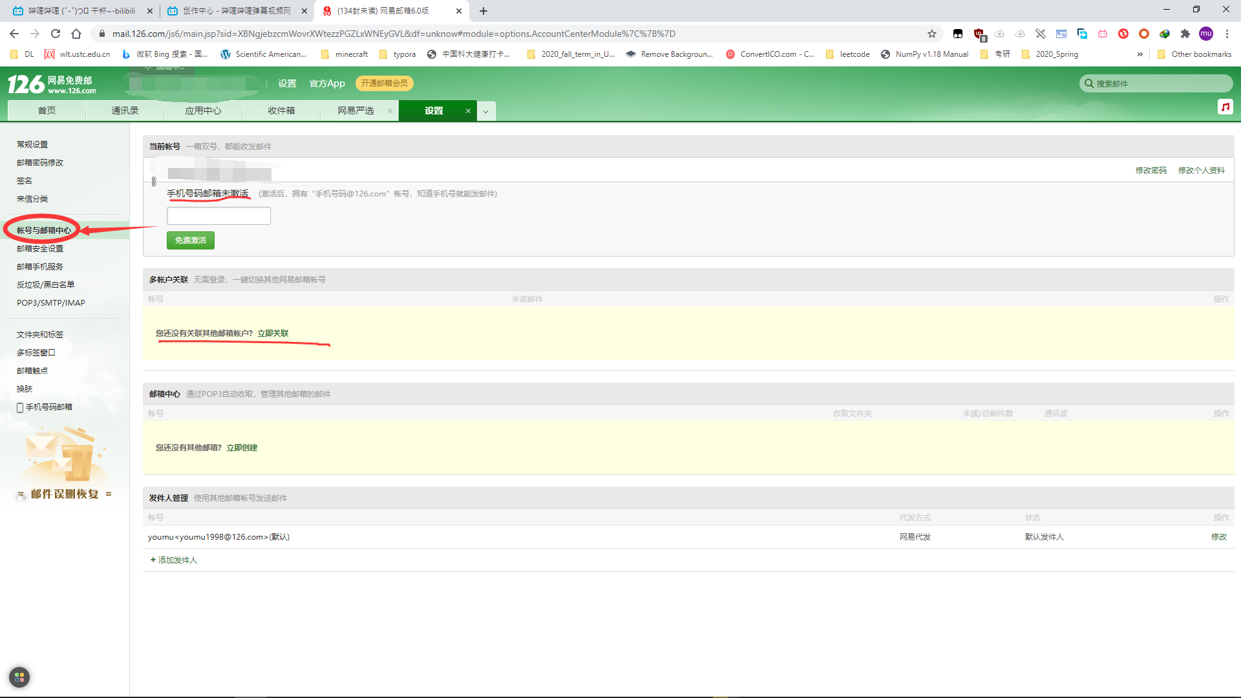Screen dimensions: 1241x698
Task: Expand the hidden bookmarks chevron
Action: (1140, 54)
